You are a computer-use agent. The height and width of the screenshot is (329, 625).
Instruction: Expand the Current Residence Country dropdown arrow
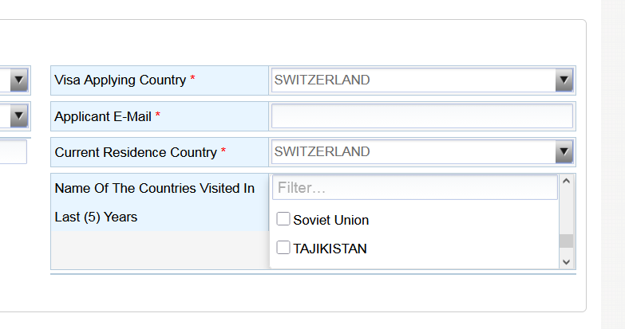pyautogui.click(x=564, y=151)
